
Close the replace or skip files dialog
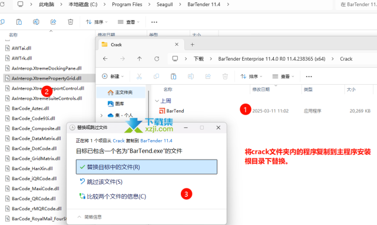click(x=218, y=128)
